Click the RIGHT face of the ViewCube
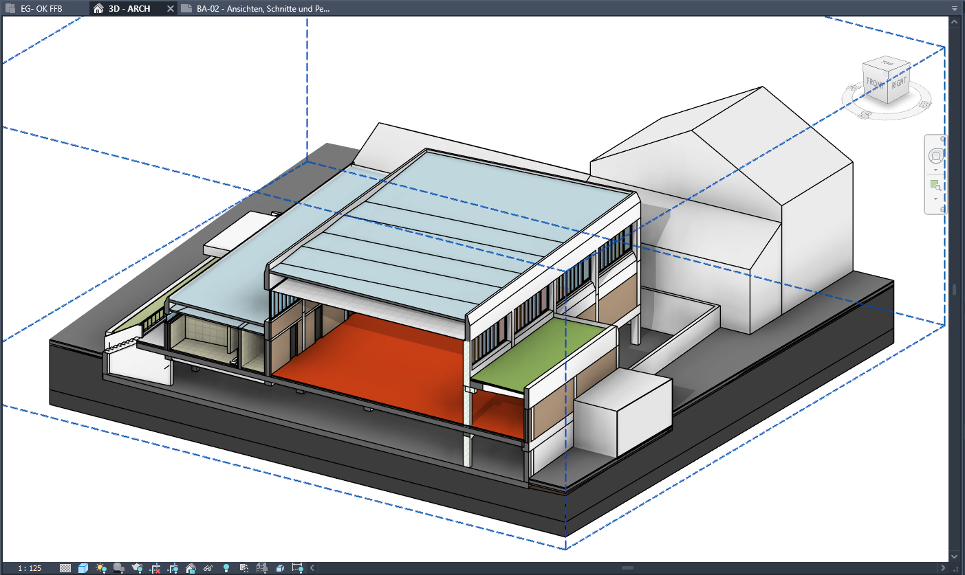 pos(899,84)
